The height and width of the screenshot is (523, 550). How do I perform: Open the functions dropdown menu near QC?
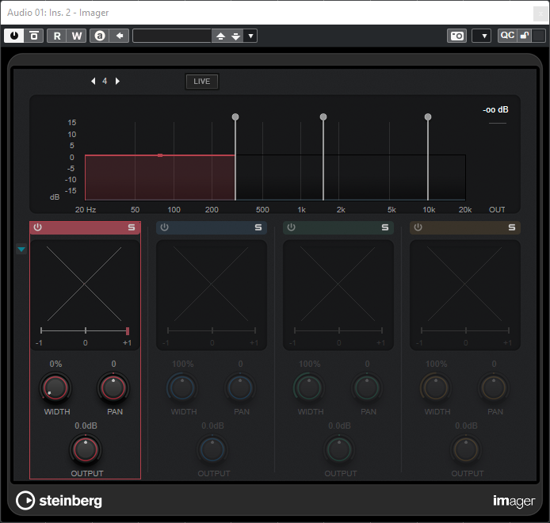(x=482, y=36)
